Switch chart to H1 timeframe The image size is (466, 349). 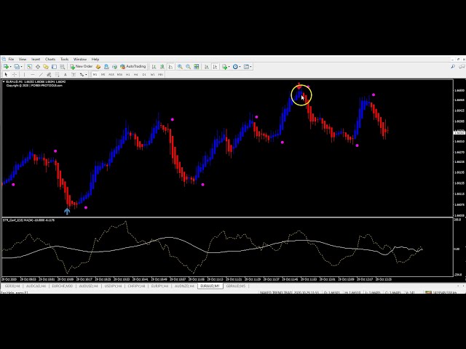point(127,74)
